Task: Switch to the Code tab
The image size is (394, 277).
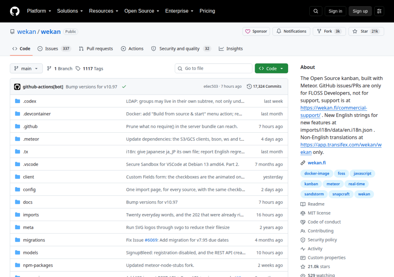Action: coord(22,49)
